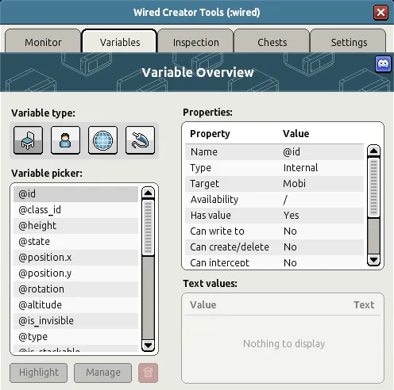Click the Properties list scroll up arrow
Screen dimensions: 394x390
click(373, 151)
